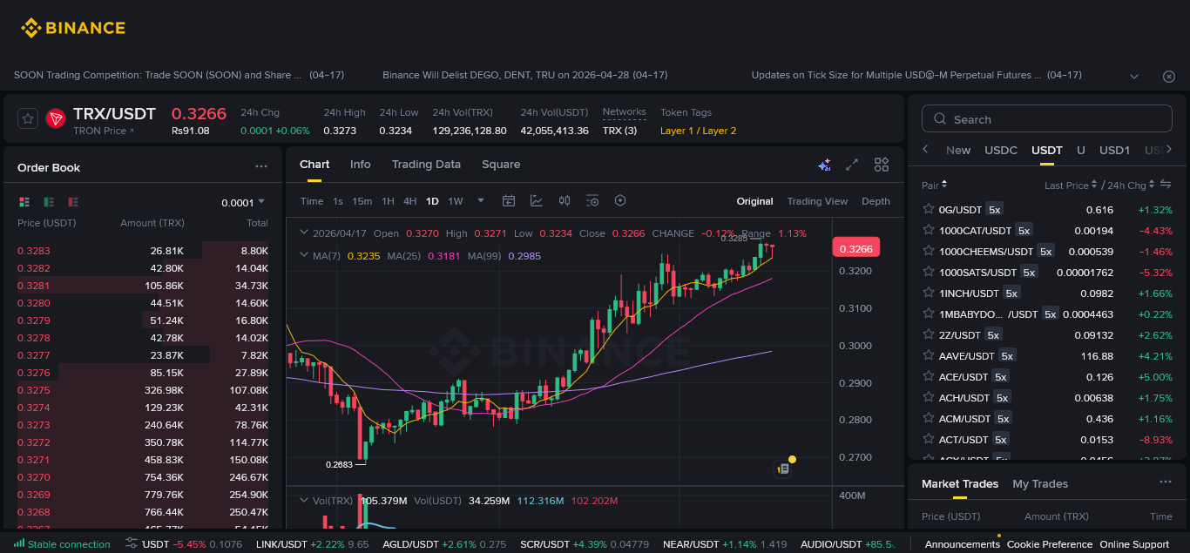Open ticker bar settings icon
The width and height of the screenshot is (1190, 553).
click(132, 543)
